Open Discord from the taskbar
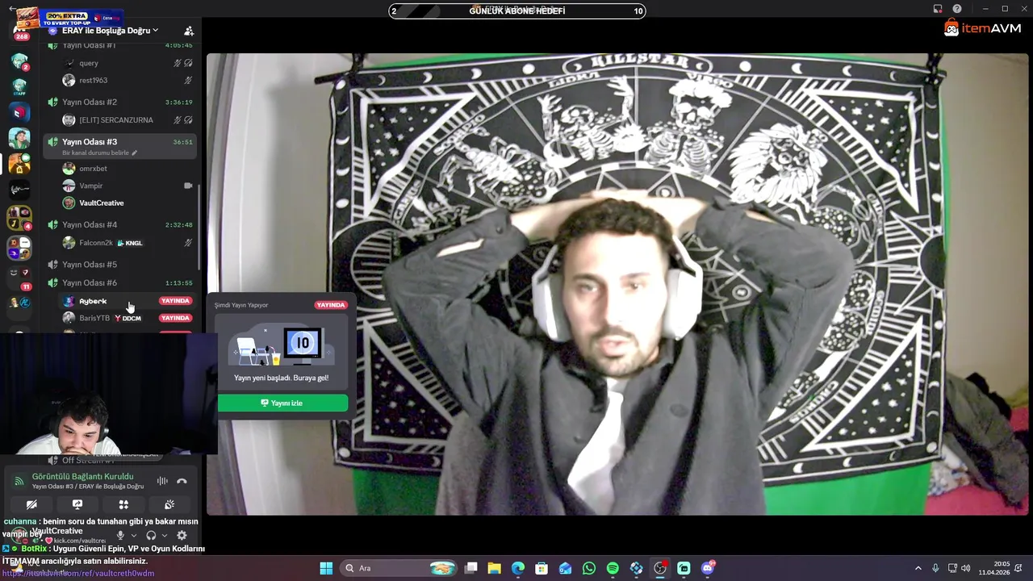 (708, 568)
